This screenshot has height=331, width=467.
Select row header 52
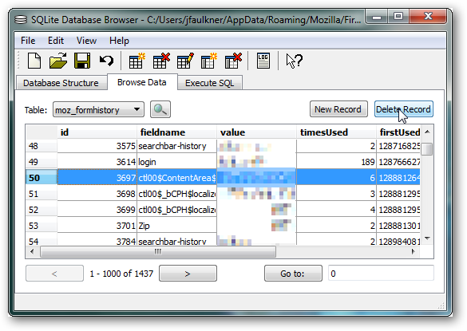[x=42, y=210]
